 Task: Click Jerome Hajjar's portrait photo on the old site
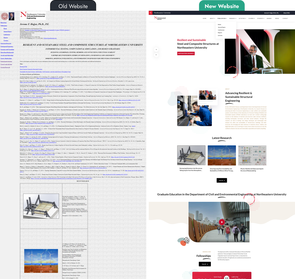coord(11,16)
